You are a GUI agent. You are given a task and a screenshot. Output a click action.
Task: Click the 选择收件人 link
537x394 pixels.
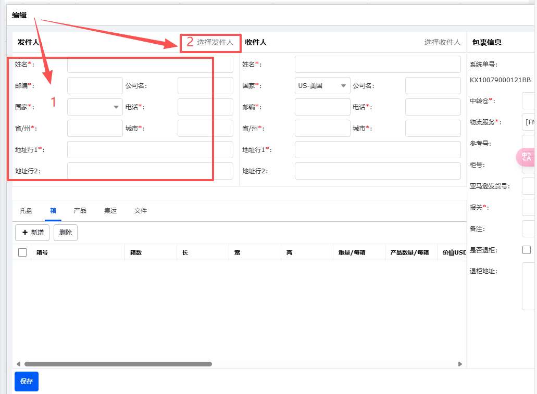[x=442, y=43]
